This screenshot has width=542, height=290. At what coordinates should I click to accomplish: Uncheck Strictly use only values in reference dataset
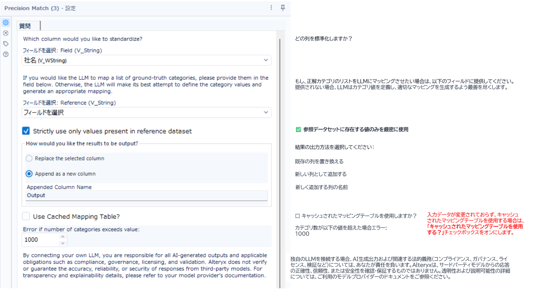26,131
